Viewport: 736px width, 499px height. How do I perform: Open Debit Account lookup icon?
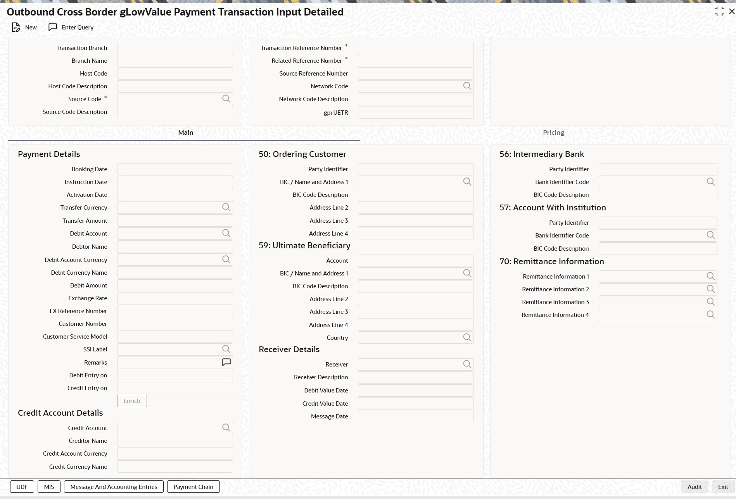tap(226, 233)
